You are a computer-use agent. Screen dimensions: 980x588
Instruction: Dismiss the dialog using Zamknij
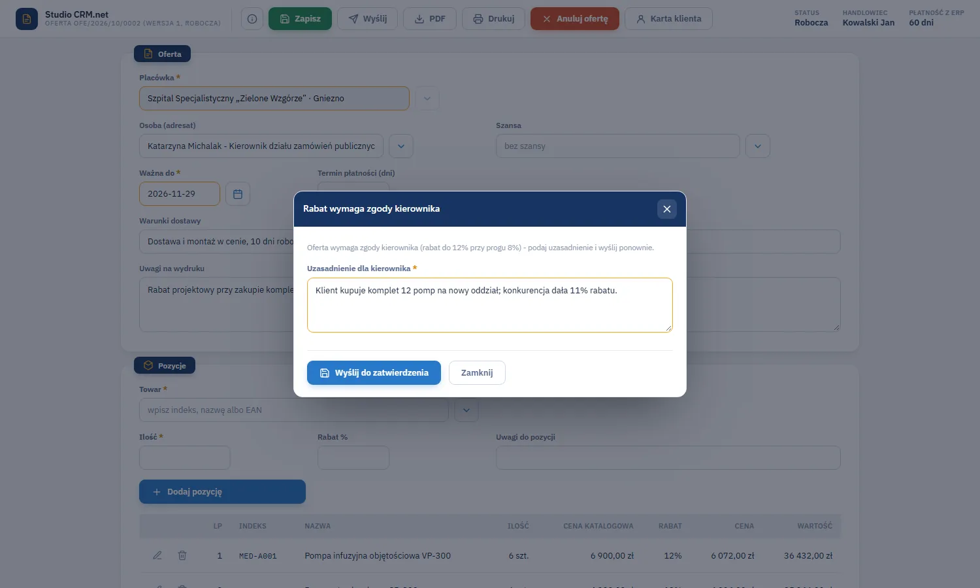tap(477, 373)
